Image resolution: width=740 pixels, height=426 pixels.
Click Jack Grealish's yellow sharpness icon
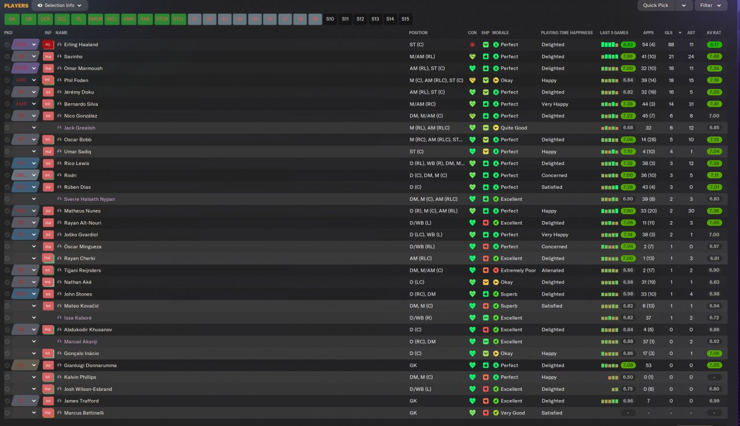point(486,128)
